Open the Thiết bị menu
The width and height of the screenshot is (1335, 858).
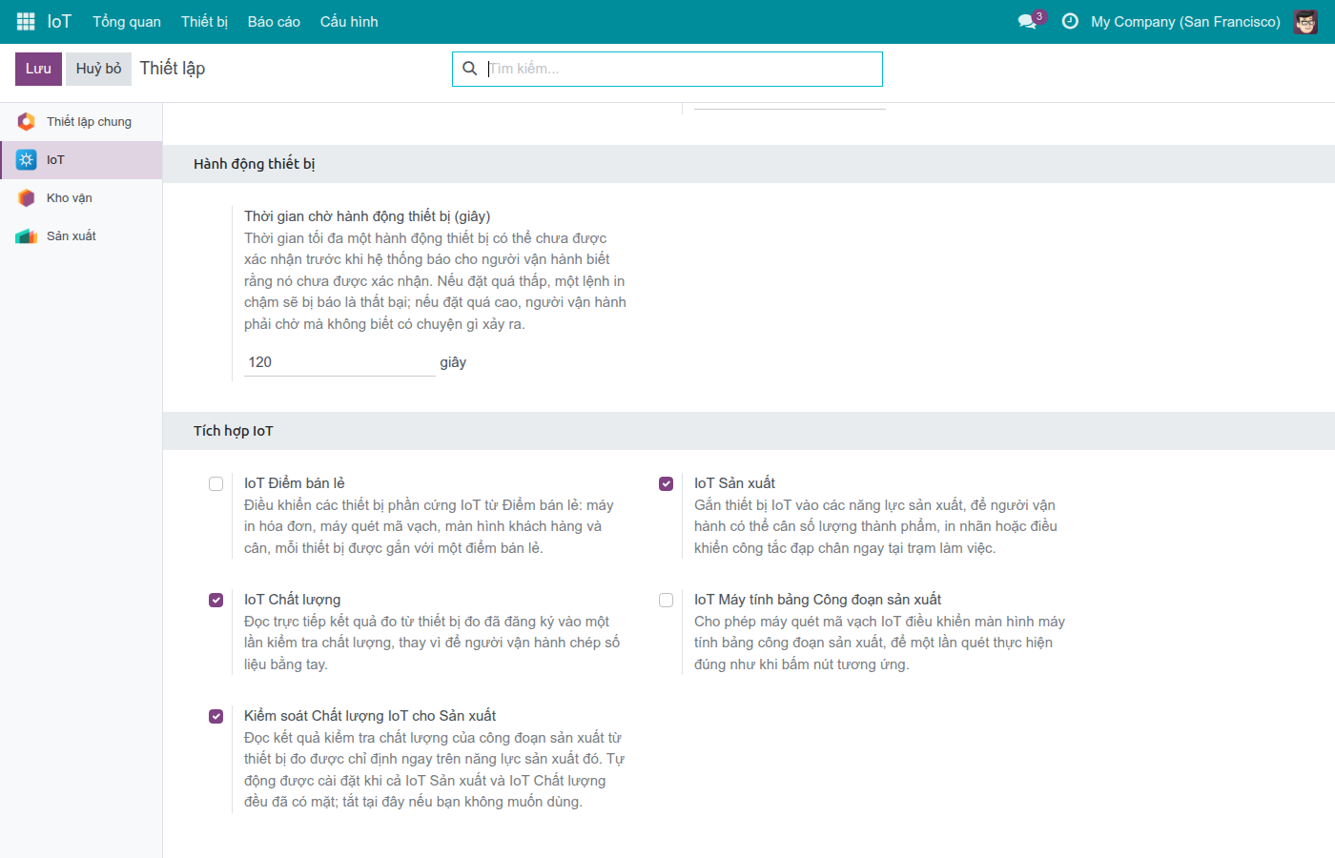click(204, 21)
